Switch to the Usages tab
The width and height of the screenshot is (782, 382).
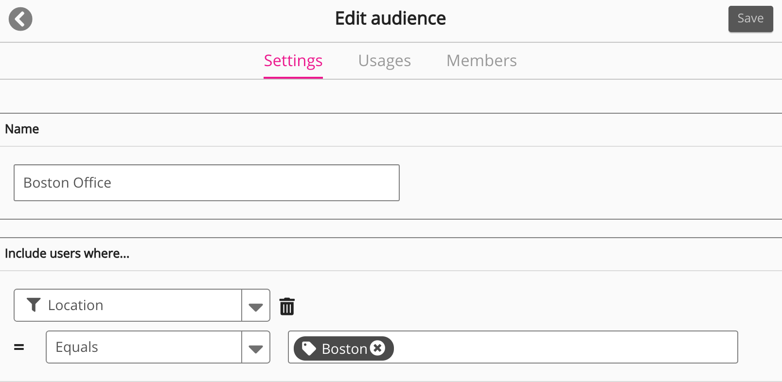click(384, 61)
